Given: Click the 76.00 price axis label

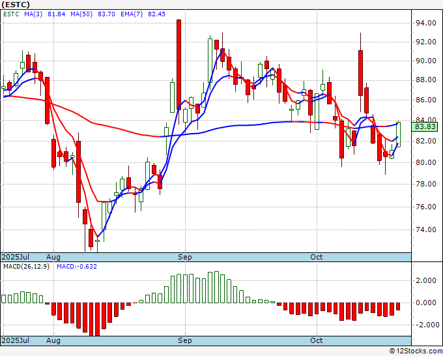Looking at the screenshot, I should [x=426, y=207].
